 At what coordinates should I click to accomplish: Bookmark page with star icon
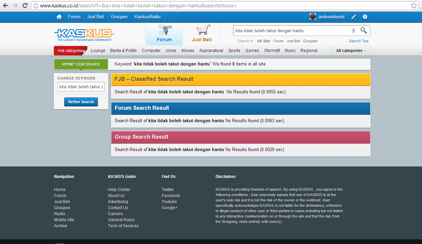tap(414, 6)
